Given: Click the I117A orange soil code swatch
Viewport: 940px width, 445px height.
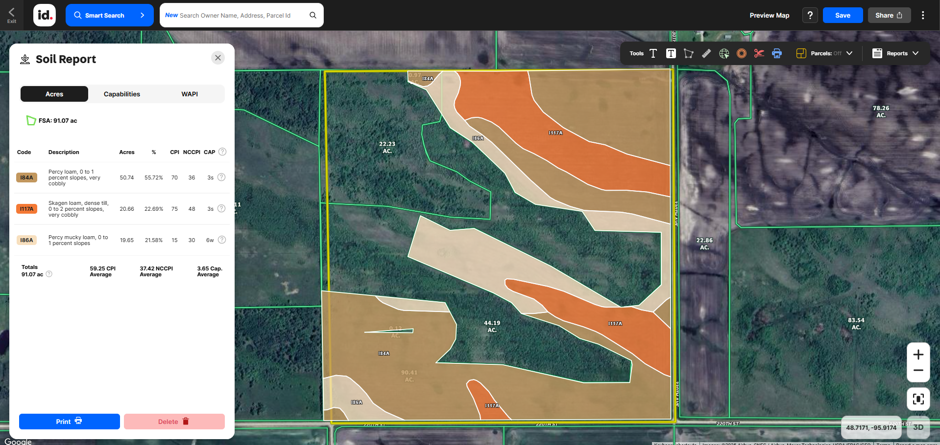Looking at the screenshot, I should pyautogui.click(x=26, y=209).
